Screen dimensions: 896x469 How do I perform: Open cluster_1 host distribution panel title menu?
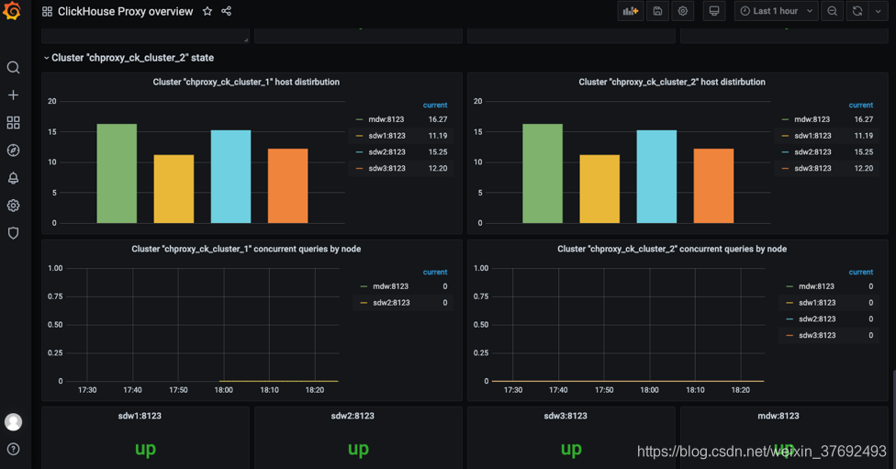click(246, 82)
